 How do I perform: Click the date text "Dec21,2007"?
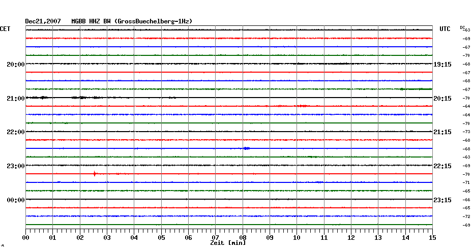tap(43, 21)
